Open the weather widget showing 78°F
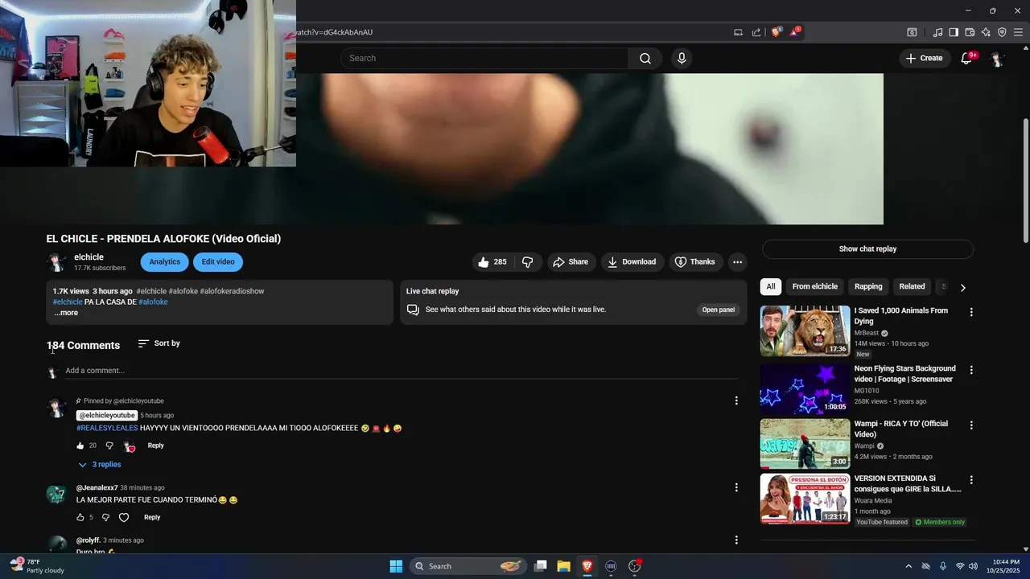The height and width of the screenshot is (579, 1030). point(37,566)
